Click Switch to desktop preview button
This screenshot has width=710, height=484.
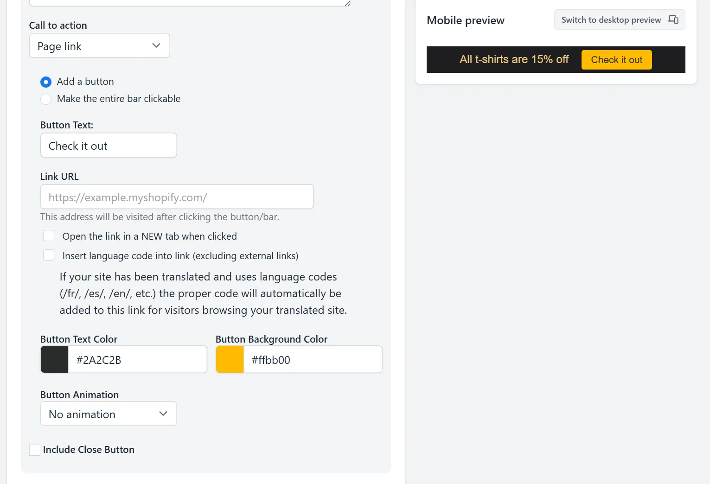click(620, 19)
